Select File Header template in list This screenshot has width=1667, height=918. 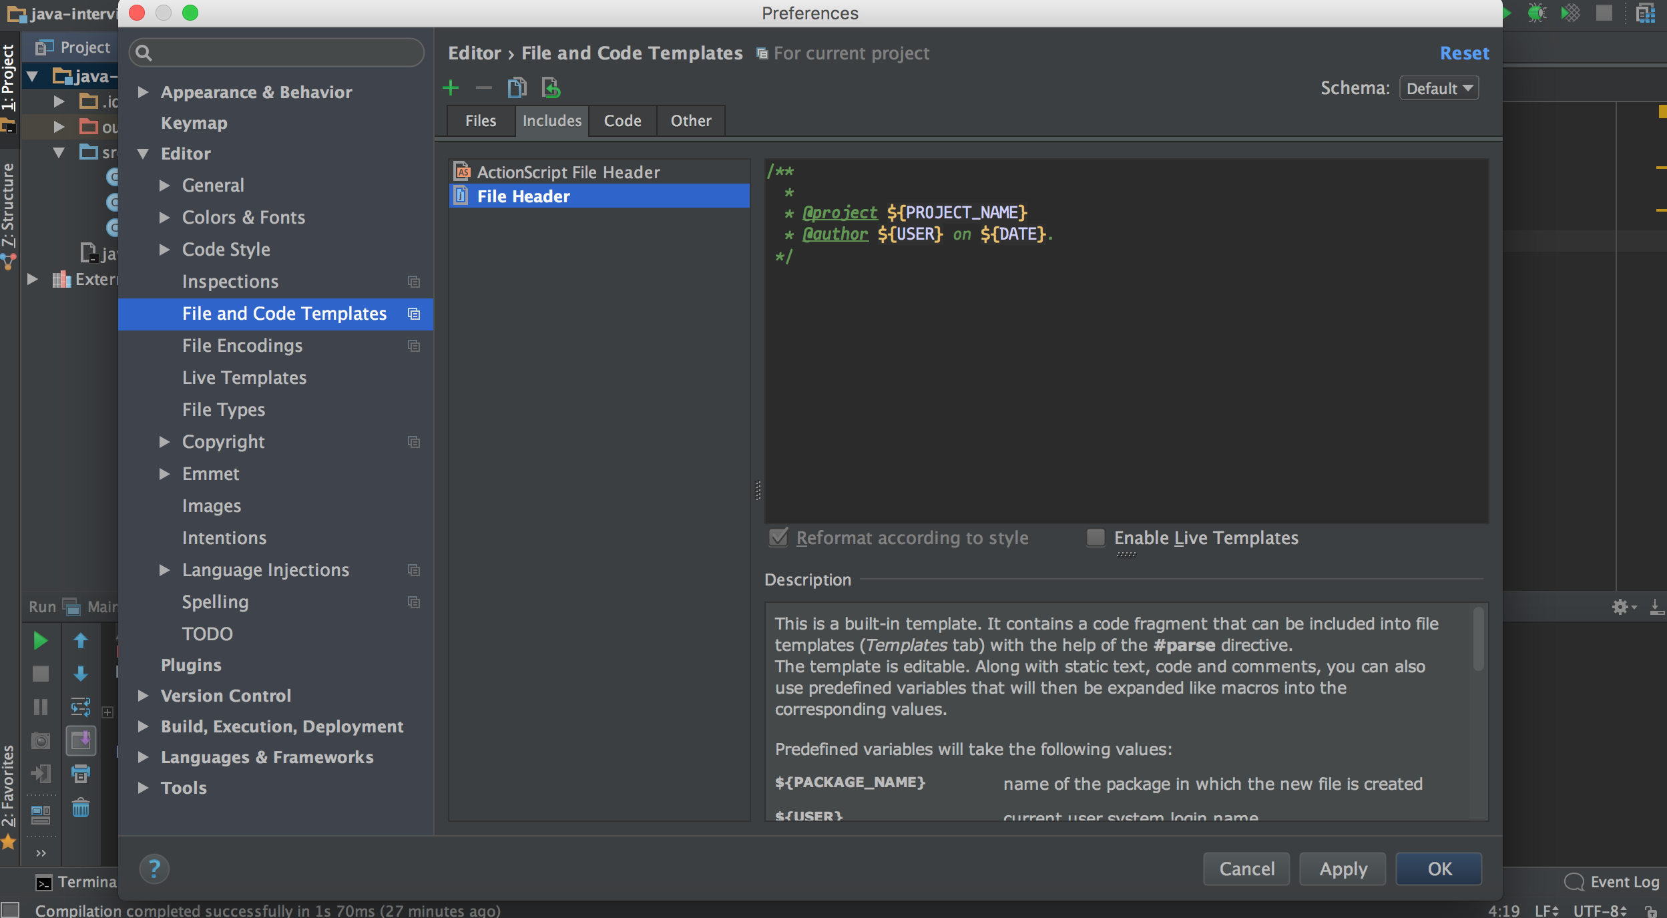coord(600,196)
